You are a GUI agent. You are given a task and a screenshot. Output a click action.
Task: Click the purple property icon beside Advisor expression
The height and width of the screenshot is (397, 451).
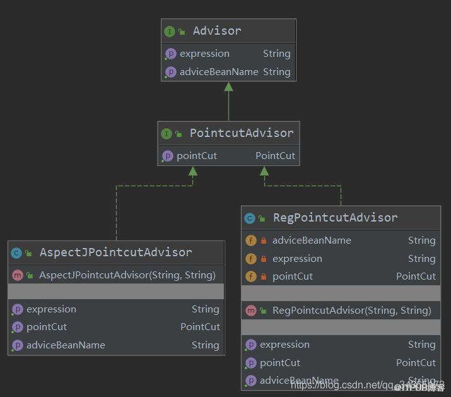pyautogui.click(x=170, y=54)
